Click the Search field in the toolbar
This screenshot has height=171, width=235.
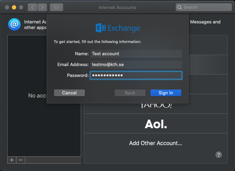204,7
